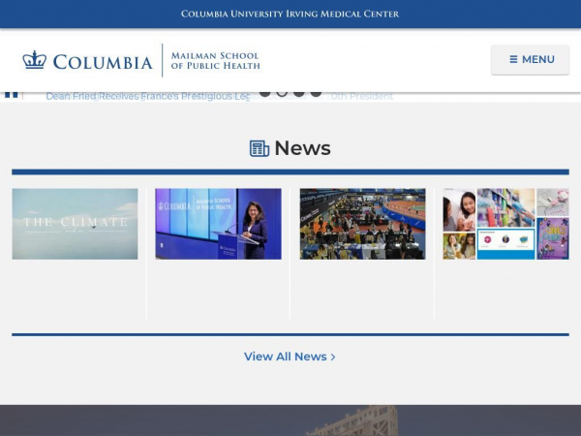Click the View All News link
Viewport: 581px width, 436px height.
290,357
